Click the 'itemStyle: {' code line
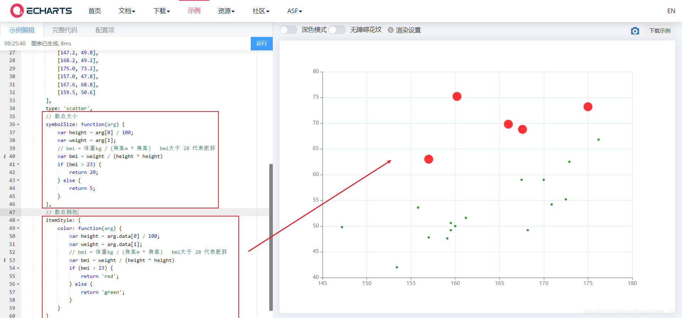The height and width of the screenshot is (318, 682). [63, 220]
